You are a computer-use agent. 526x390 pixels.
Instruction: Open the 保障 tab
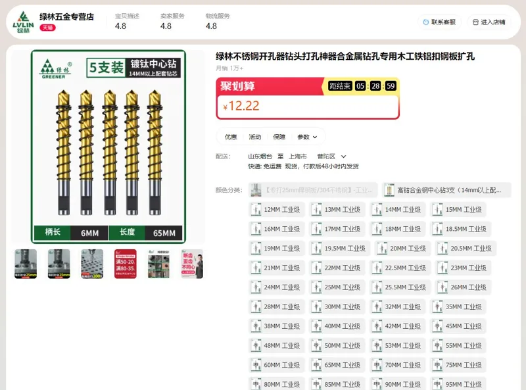[x=279, y=137]
